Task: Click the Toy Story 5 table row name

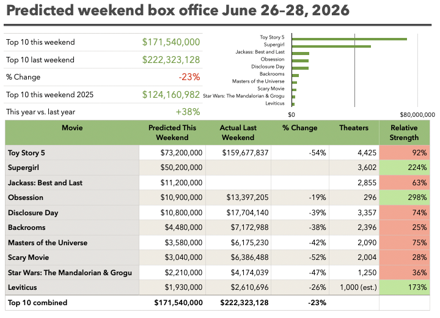Action: pos(26,153)
